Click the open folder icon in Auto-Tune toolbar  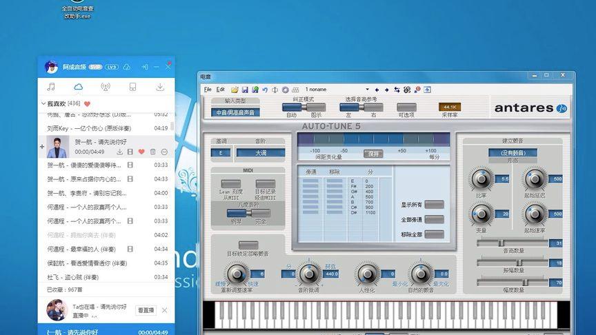click(x=235, y=90)
